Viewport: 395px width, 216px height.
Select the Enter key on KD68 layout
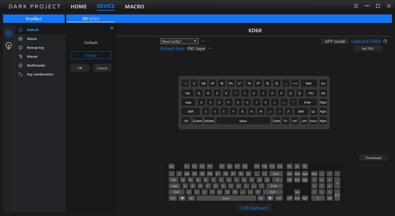coord(308,102)
